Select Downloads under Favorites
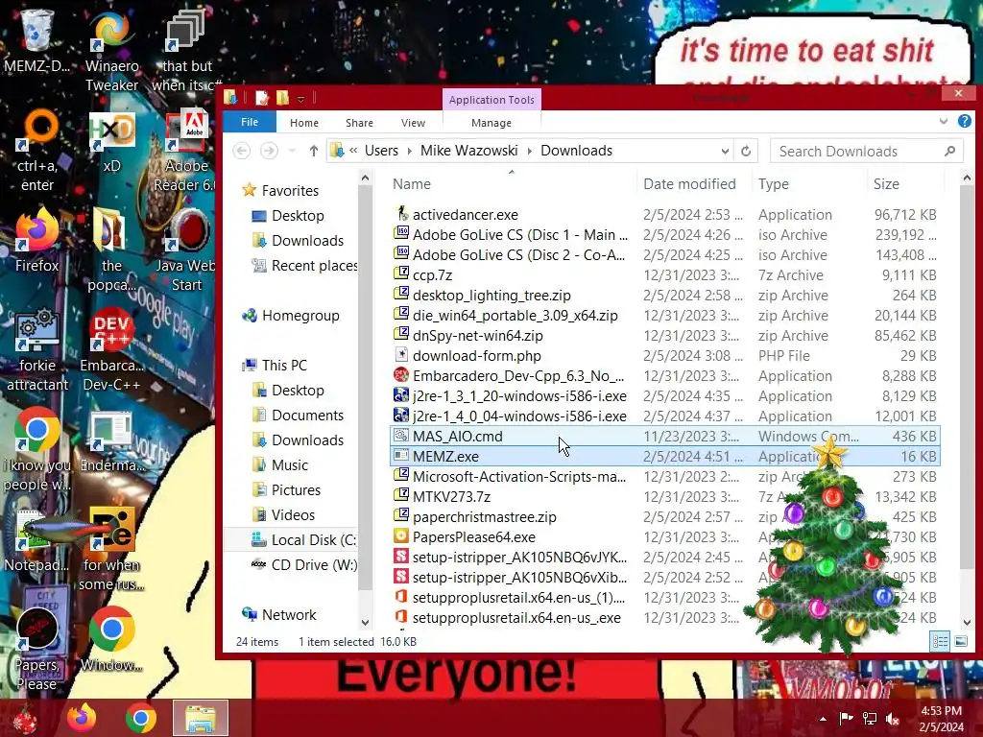This screenshot has height=737, width=983. tap(307, 241)
